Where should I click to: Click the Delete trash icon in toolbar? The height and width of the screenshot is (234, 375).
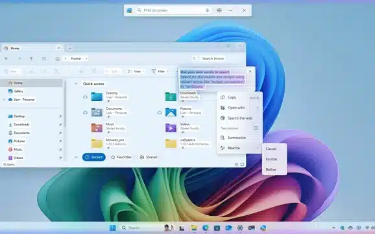pos(94,71)
